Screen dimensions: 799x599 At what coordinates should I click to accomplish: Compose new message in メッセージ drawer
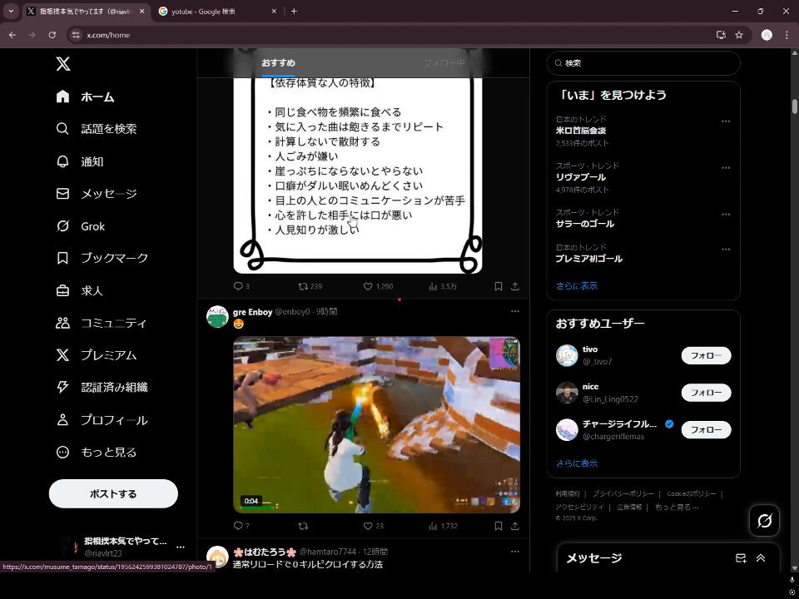pos(741,558)
